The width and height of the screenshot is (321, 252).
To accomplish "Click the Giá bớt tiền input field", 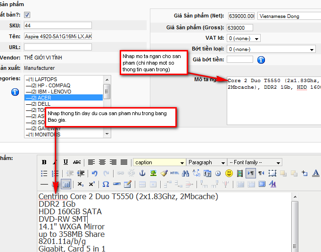I will pyautogui.click(x=240, y=59).
